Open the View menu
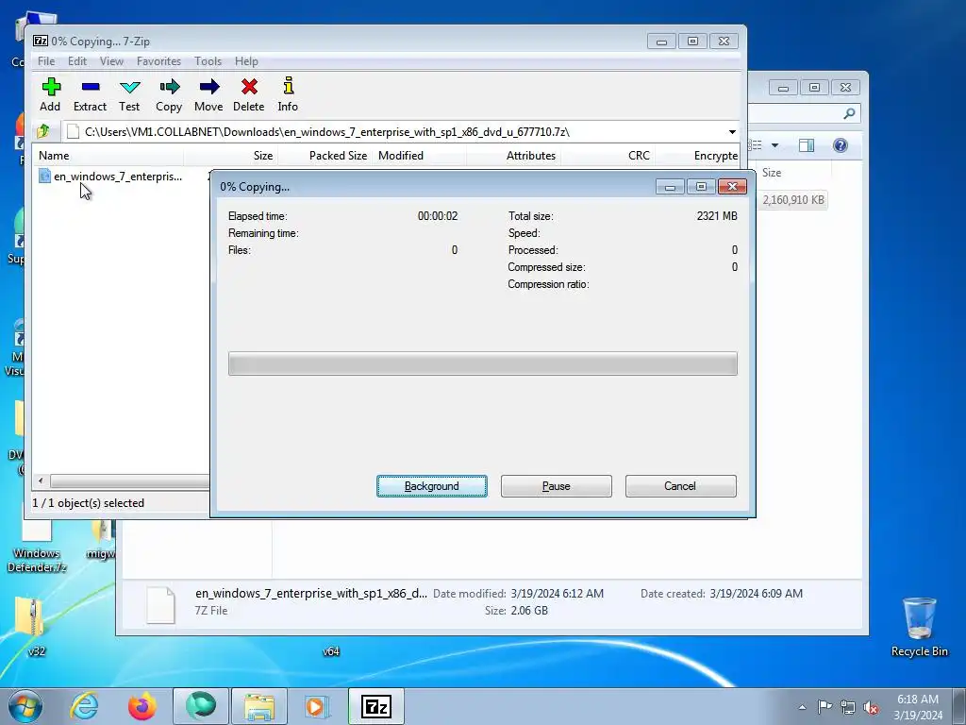This screenshot has height=725, width=966. (111, 61)
